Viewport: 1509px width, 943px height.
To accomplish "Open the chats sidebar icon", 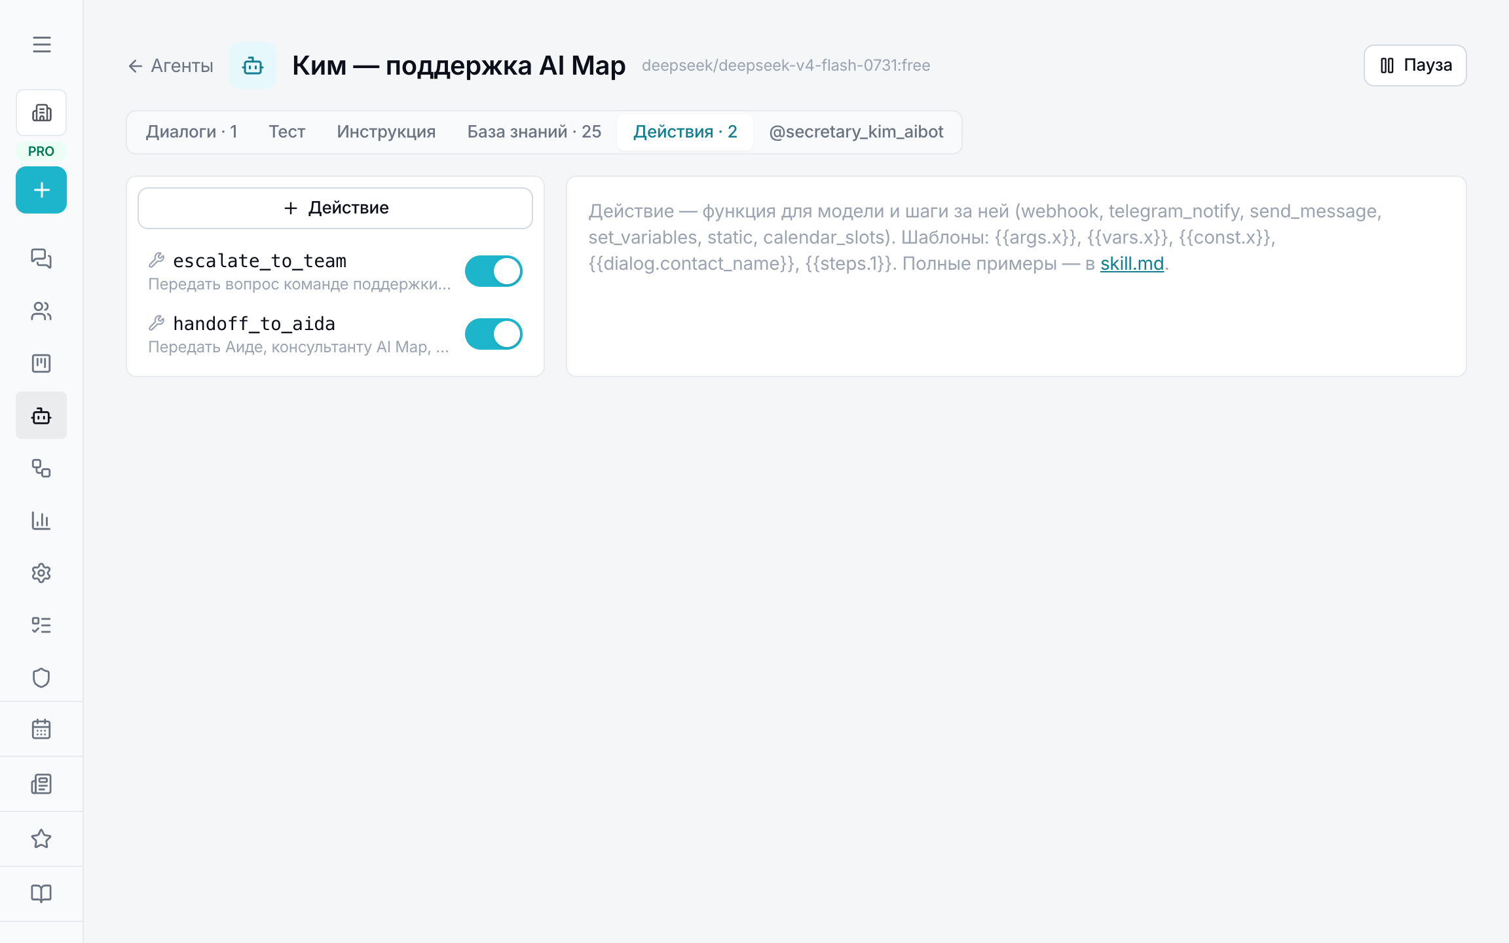I will pos(41,259).
